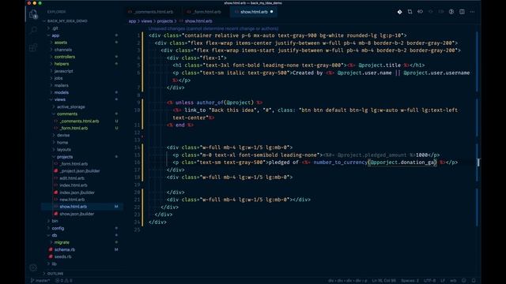Open _project.json.jbuilder file
This screenshot has height=284, width=506.
click(x=80, y=171)
